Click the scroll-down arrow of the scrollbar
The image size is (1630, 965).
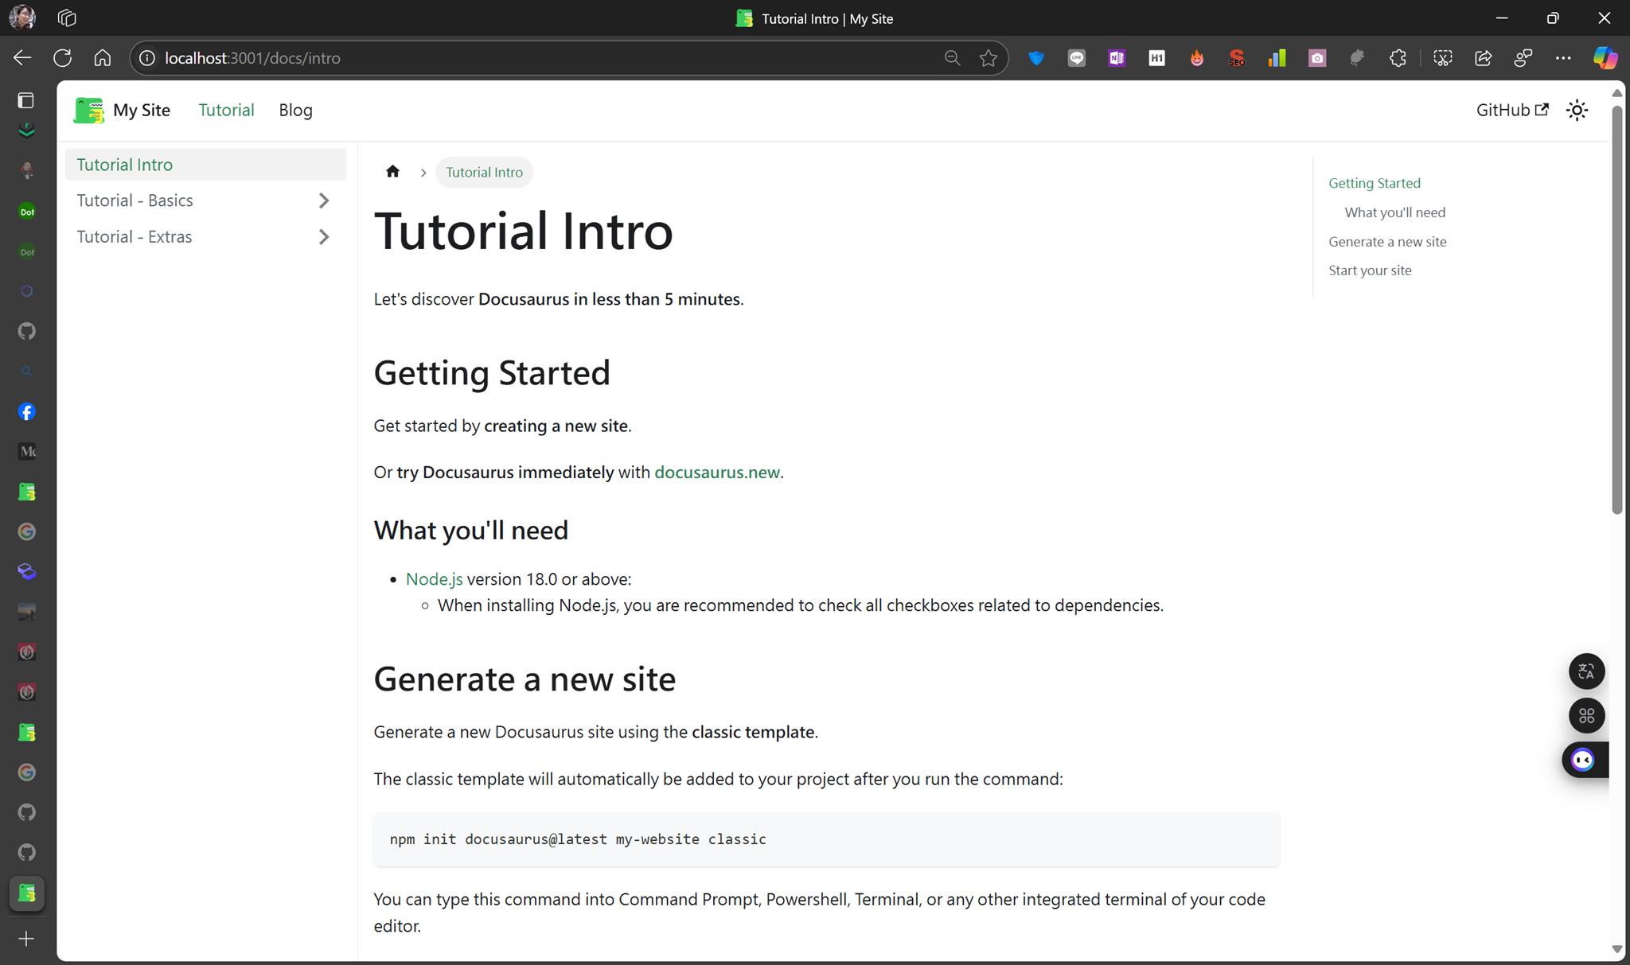[x=1616, y=949]
